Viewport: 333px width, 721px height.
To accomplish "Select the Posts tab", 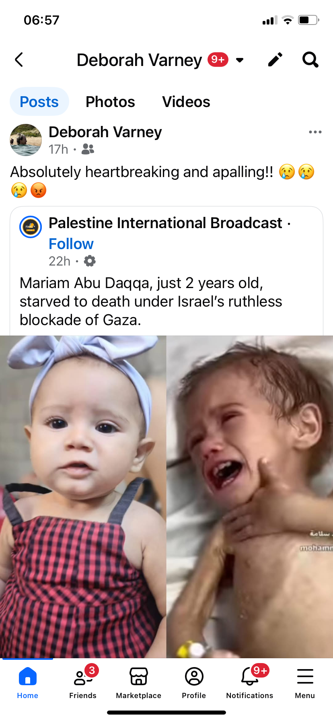I will pyautogui.click(x=39, y=102).
